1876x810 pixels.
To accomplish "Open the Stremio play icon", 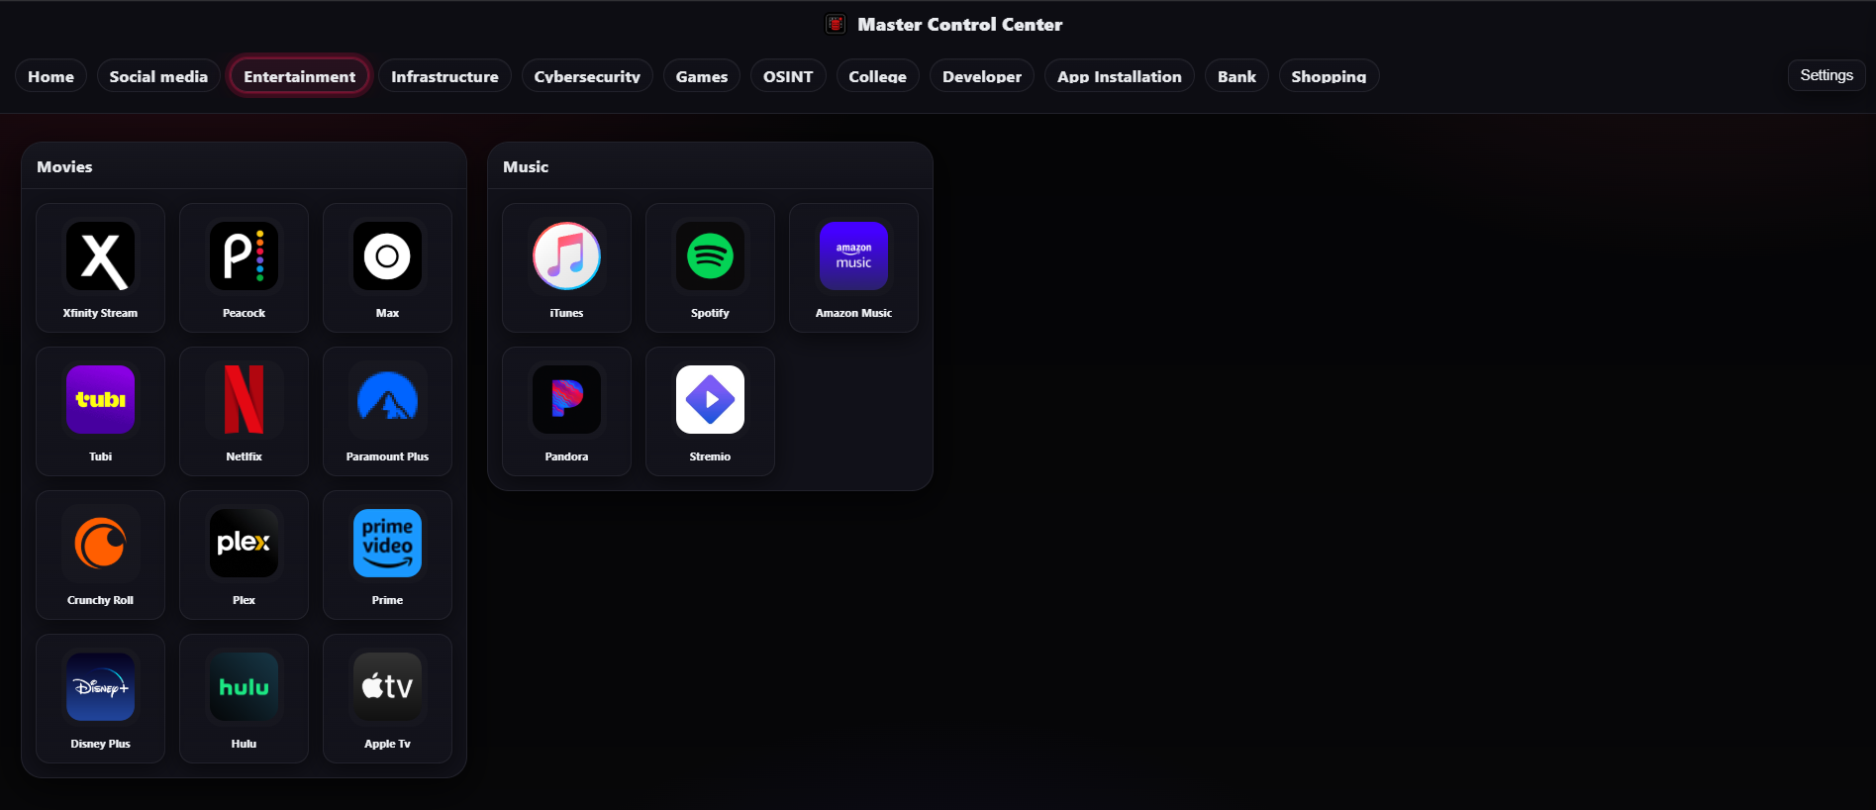I will (x=710, y=400).
